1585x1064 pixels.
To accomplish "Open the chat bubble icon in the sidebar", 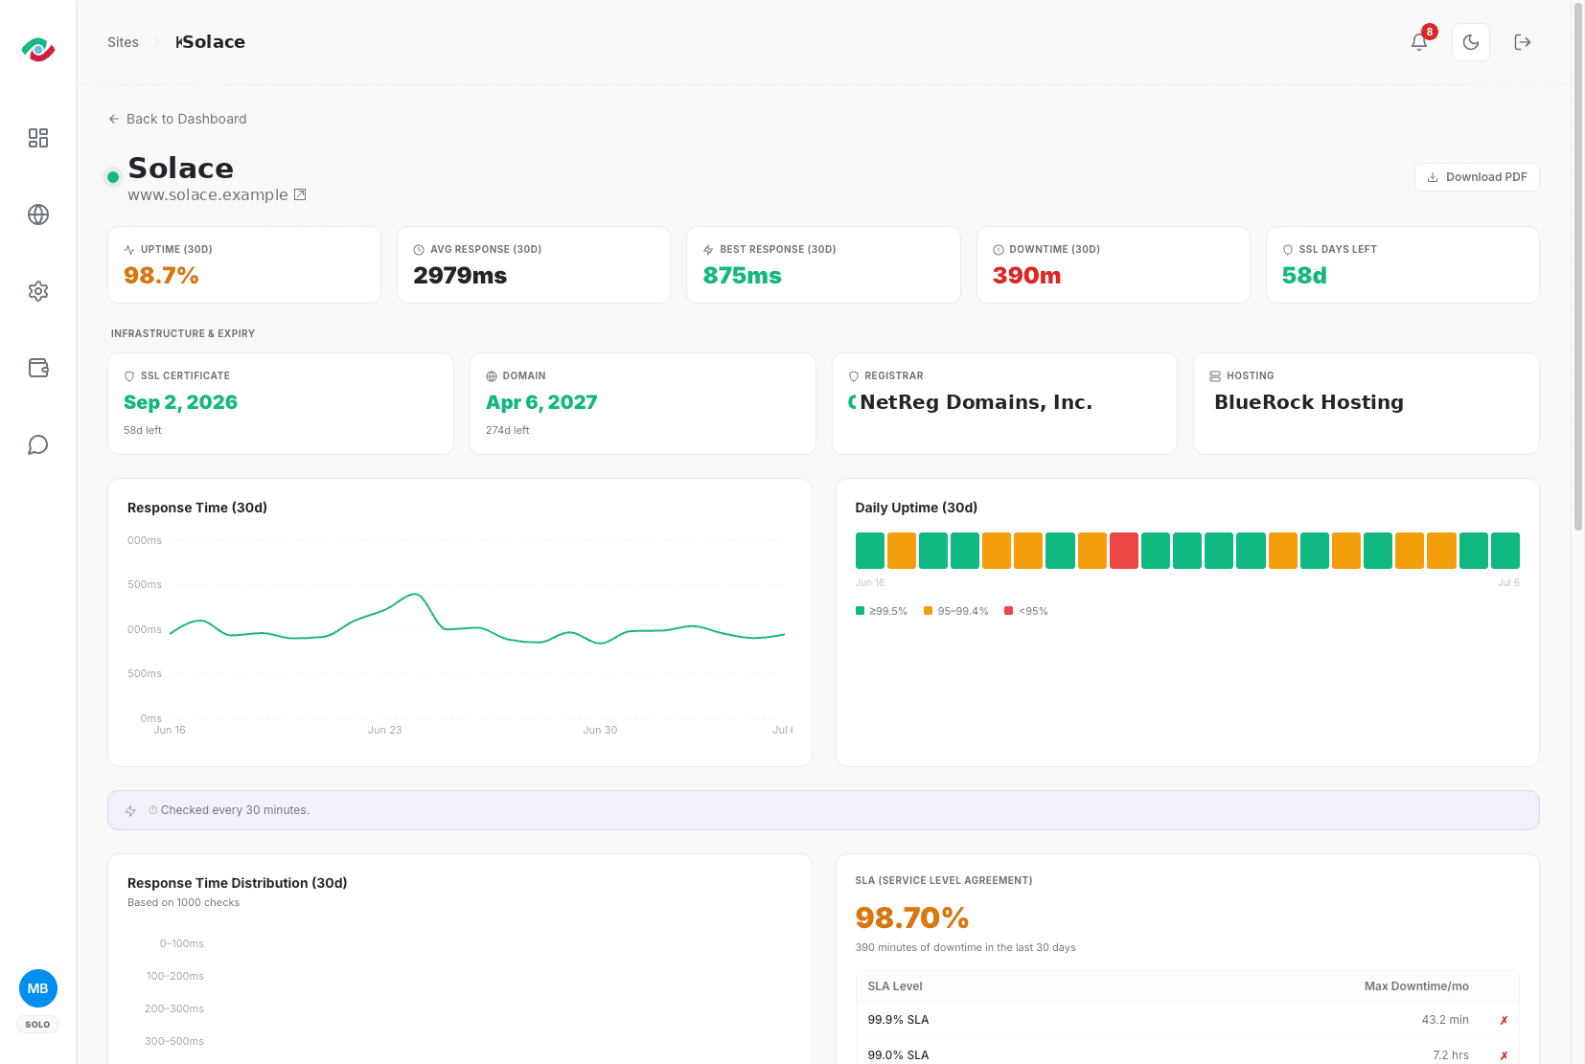I will point(38,444).
